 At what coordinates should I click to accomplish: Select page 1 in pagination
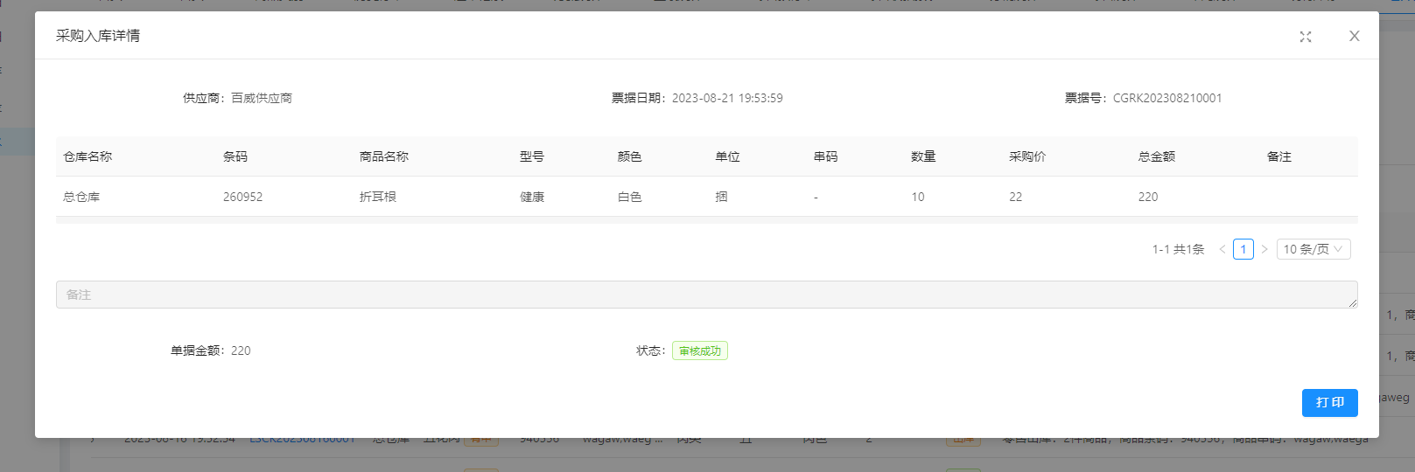pyautogui.click(x=1243, y=249)
